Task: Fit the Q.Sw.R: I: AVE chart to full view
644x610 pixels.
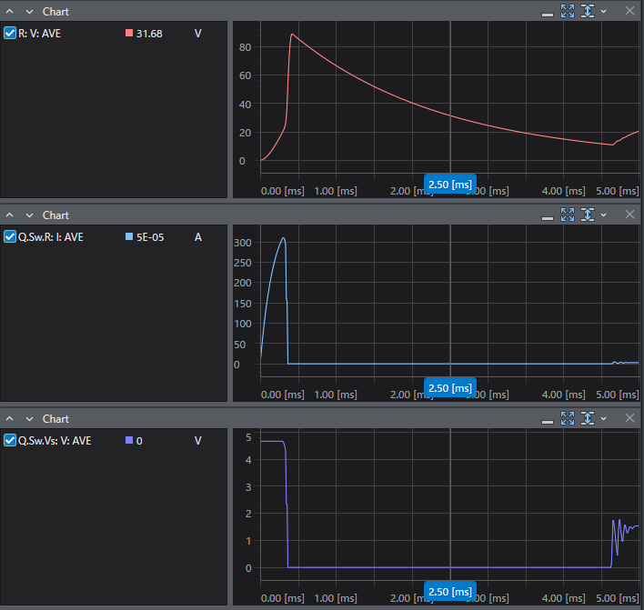Action: click(x=568, y=215)
